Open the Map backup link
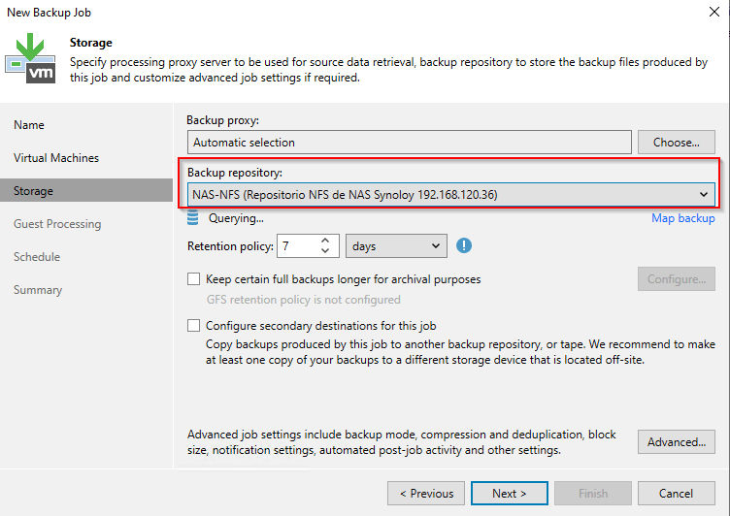Viewport: 730px width, 516px height. pyautogui.click(x=682, y=218)
